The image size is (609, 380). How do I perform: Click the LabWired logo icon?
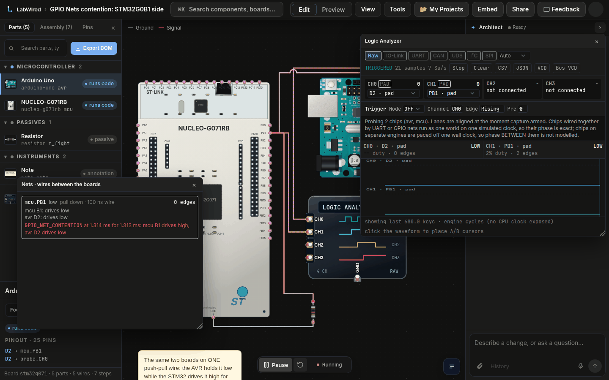[x=10, y=9]
